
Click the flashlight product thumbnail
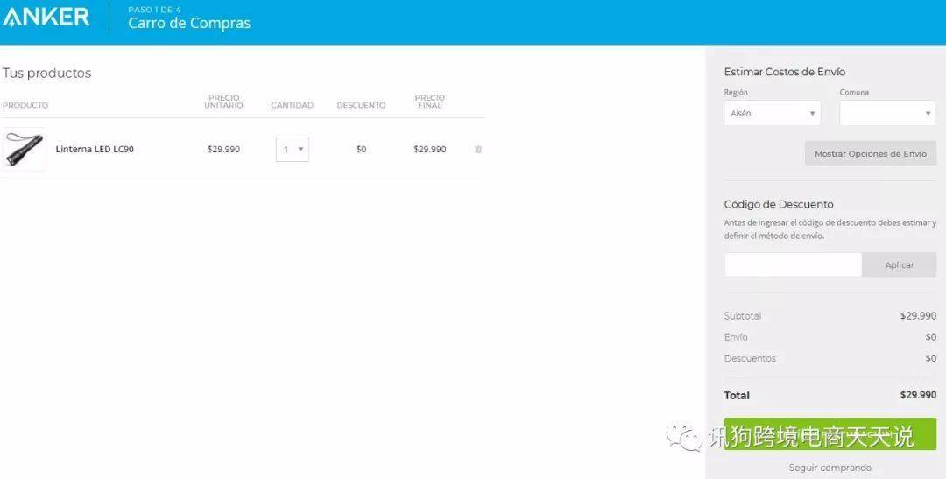(x=25, y=150)
